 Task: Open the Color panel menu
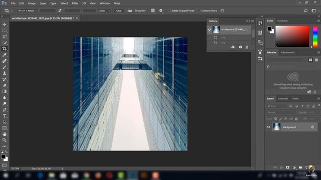pyautogui.click(x=318, y=21)
